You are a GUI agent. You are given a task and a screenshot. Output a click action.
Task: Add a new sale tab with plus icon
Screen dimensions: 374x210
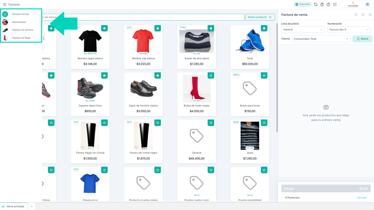coord(32,206)
